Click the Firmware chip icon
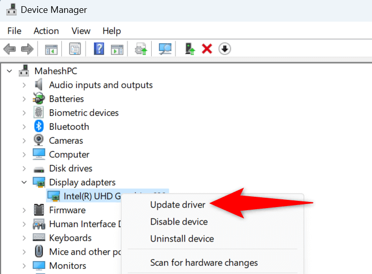372x274 pixels. (x=39, y=210)
